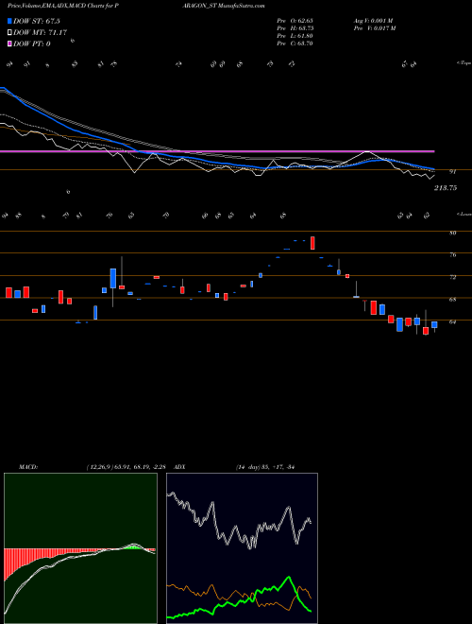This screenshot has width=472, height=624.
Task: Click the magenta DOW PT legend swatch
Action: 9,43
